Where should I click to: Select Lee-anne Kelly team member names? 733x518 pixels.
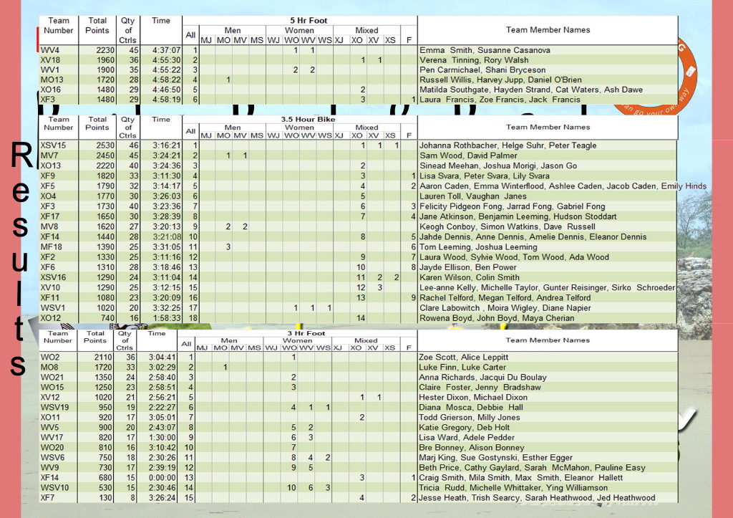click(547, 287)
